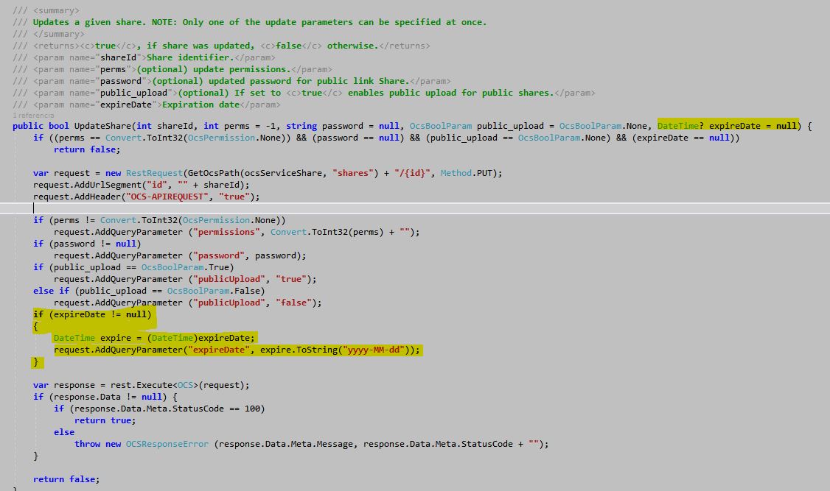Screen dimensions: 830x491
Task: Click OcsBoolParam.True in the if condition
Action: 185,267
